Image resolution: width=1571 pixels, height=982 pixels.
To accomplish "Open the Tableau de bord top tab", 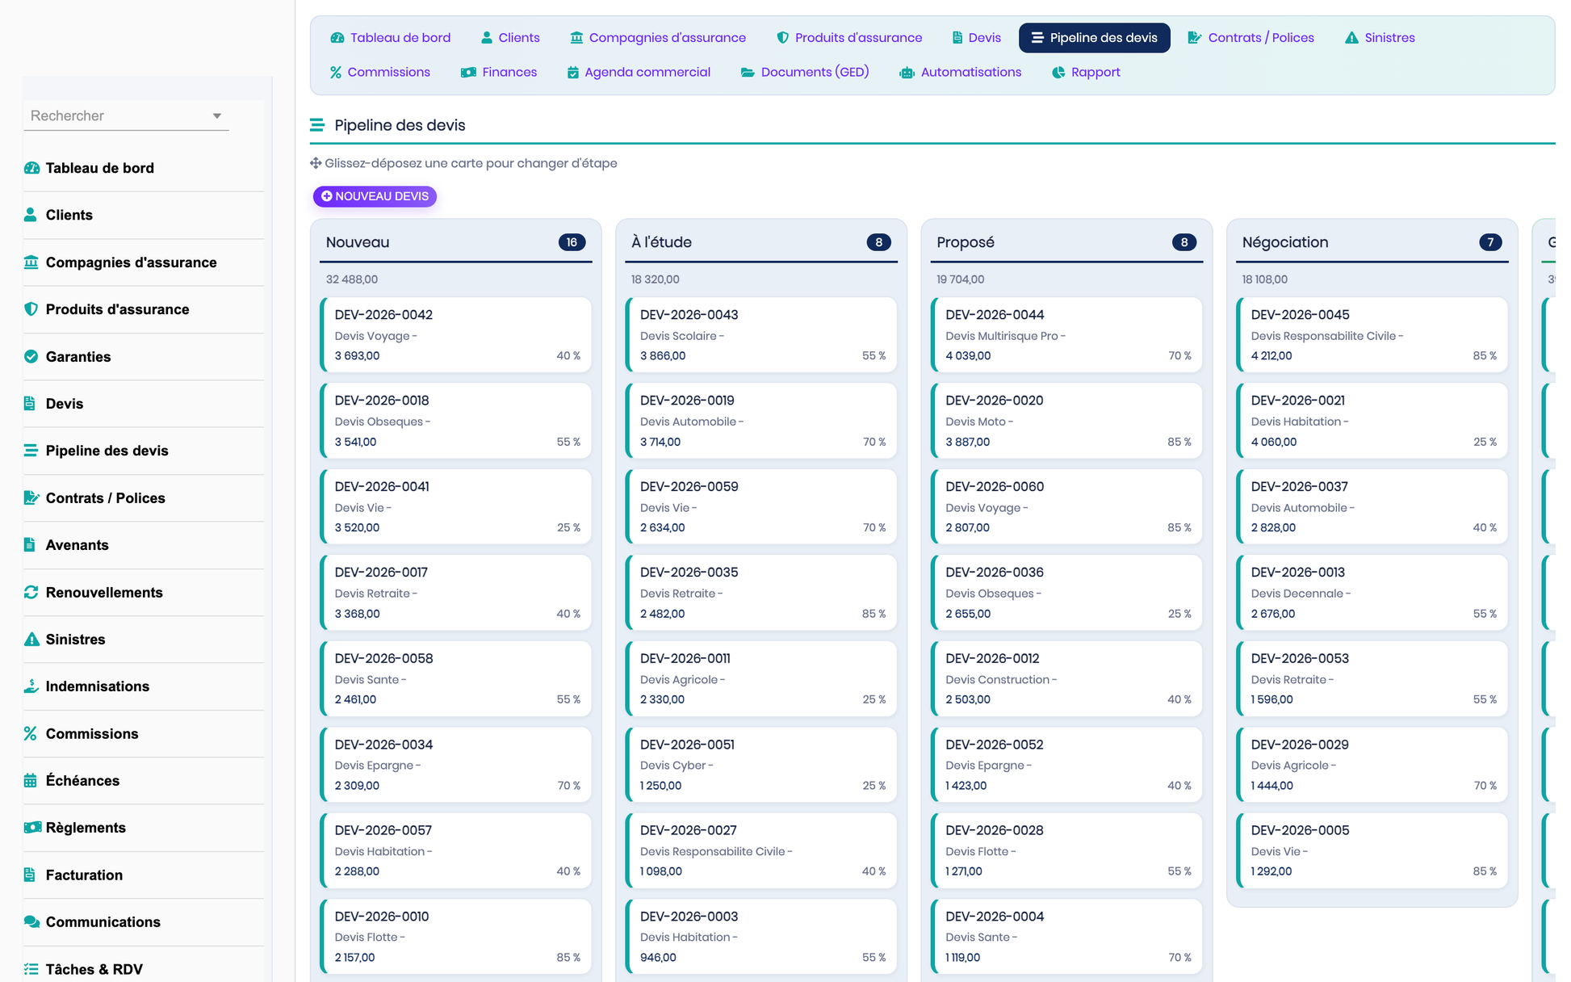I will click(391, 37).
